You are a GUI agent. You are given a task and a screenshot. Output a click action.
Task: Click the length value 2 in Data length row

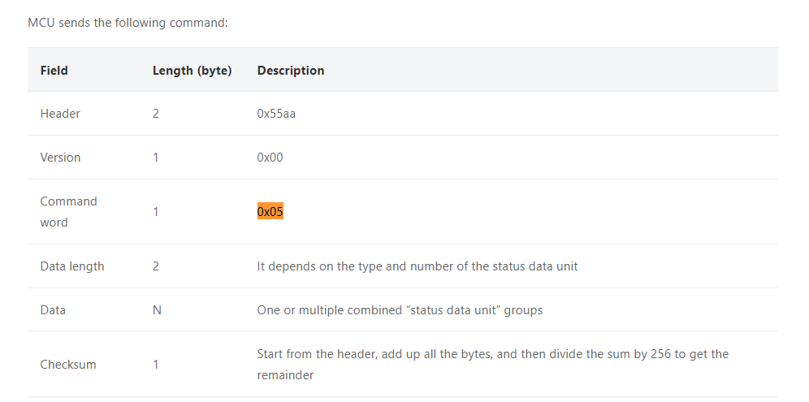coord(156,266)
